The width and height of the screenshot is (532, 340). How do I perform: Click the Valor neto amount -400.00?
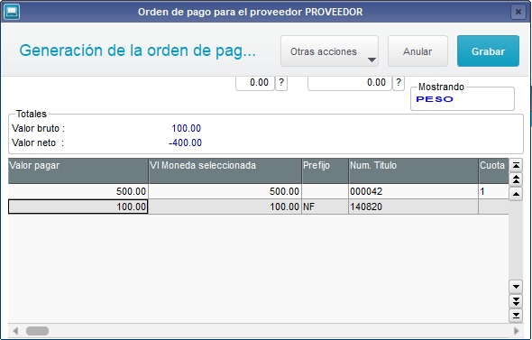[185, 142]
